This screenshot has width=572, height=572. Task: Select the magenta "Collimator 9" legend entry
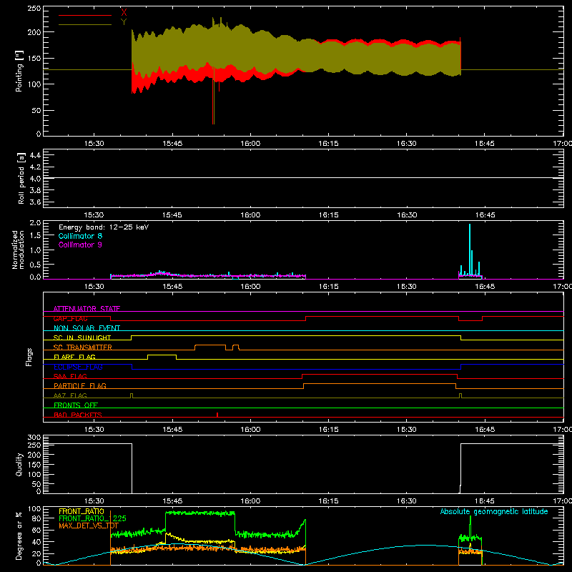(80, 245)
